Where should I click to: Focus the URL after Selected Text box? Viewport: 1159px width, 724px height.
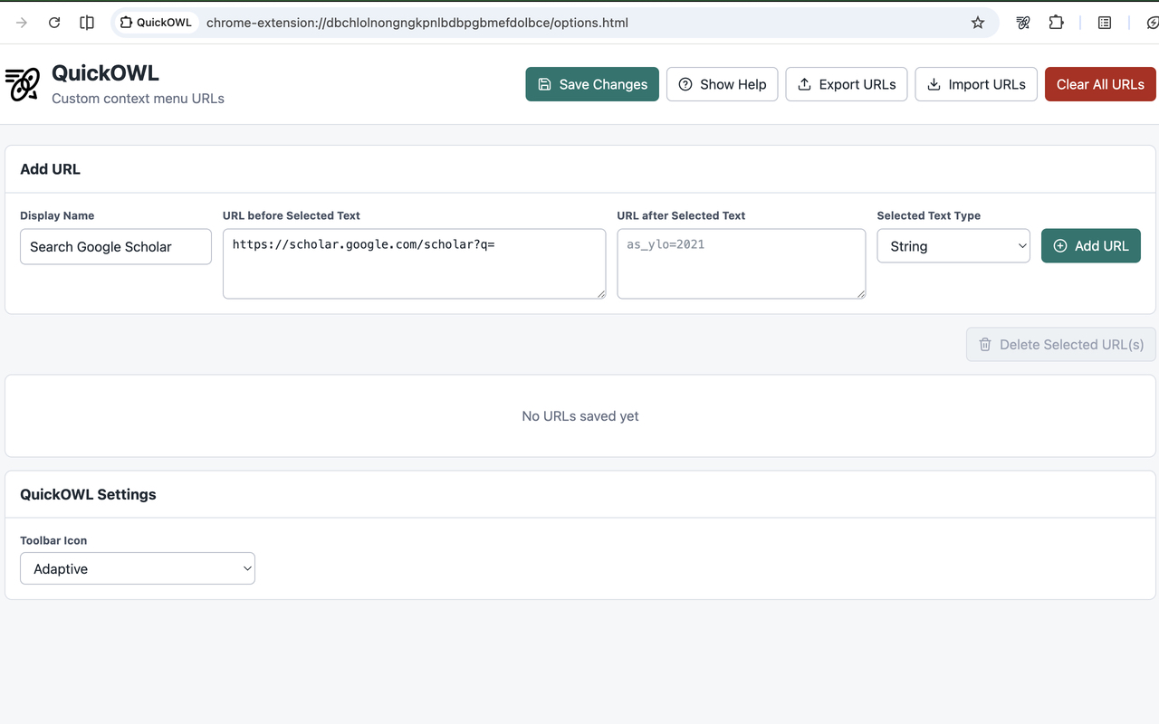tap(742, 263)
